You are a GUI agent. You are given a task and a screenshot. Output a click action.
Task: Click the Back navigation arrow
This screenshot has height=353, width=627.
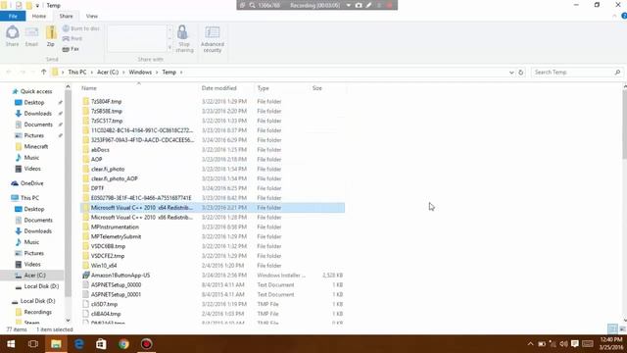click(x=9, y=72)
